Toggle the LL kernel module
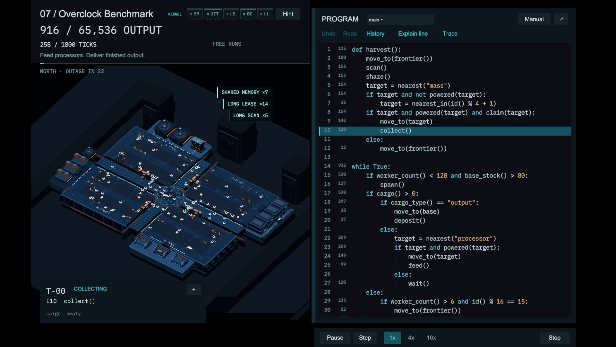The width and height of the screenshot is (616, 347). 265,14
